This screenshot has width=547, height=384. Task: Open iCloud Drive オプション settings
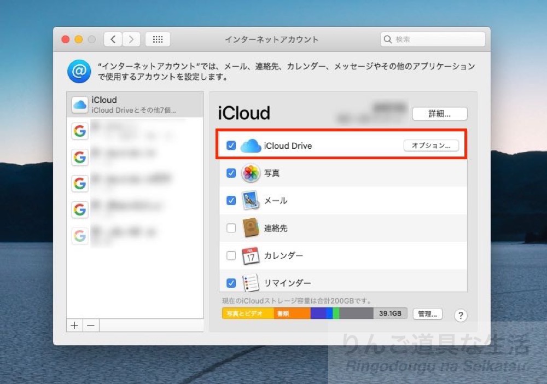pos(432,146)
